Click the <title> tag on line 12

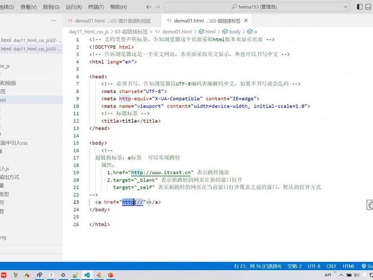tap(111, 121)
